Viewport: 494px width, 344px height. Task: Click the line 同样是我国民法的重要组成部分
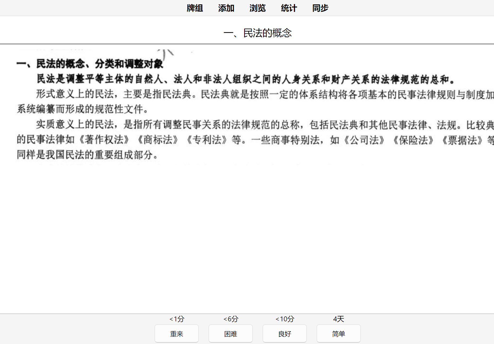point(88,155)
